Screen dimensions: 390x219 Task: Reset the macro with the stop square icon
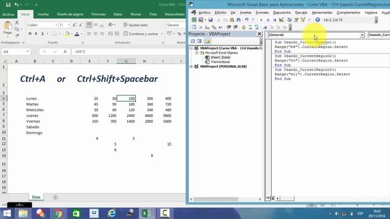coord(274,20)
